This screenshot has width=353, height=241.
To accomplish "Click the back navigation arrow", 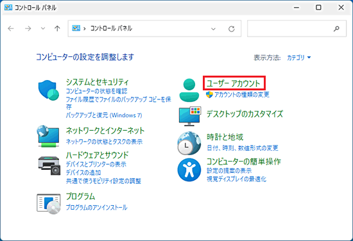I will [x=11, y=29].
